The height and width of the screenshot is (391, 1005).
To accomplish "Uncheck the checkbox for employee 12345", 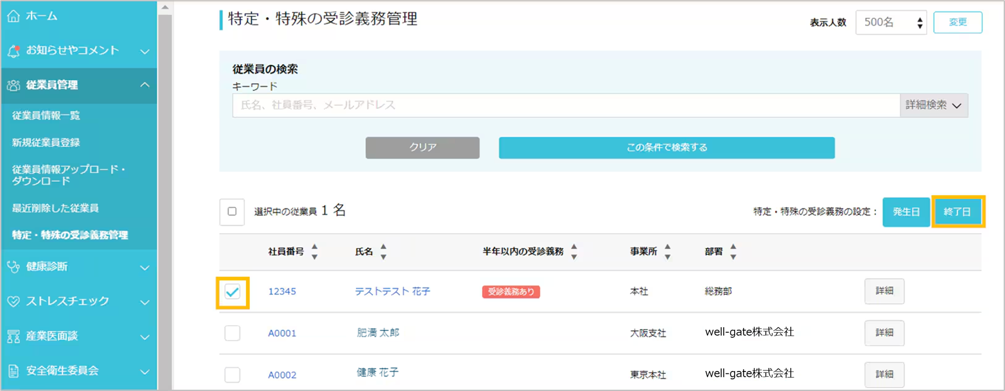I will (233, 292).
